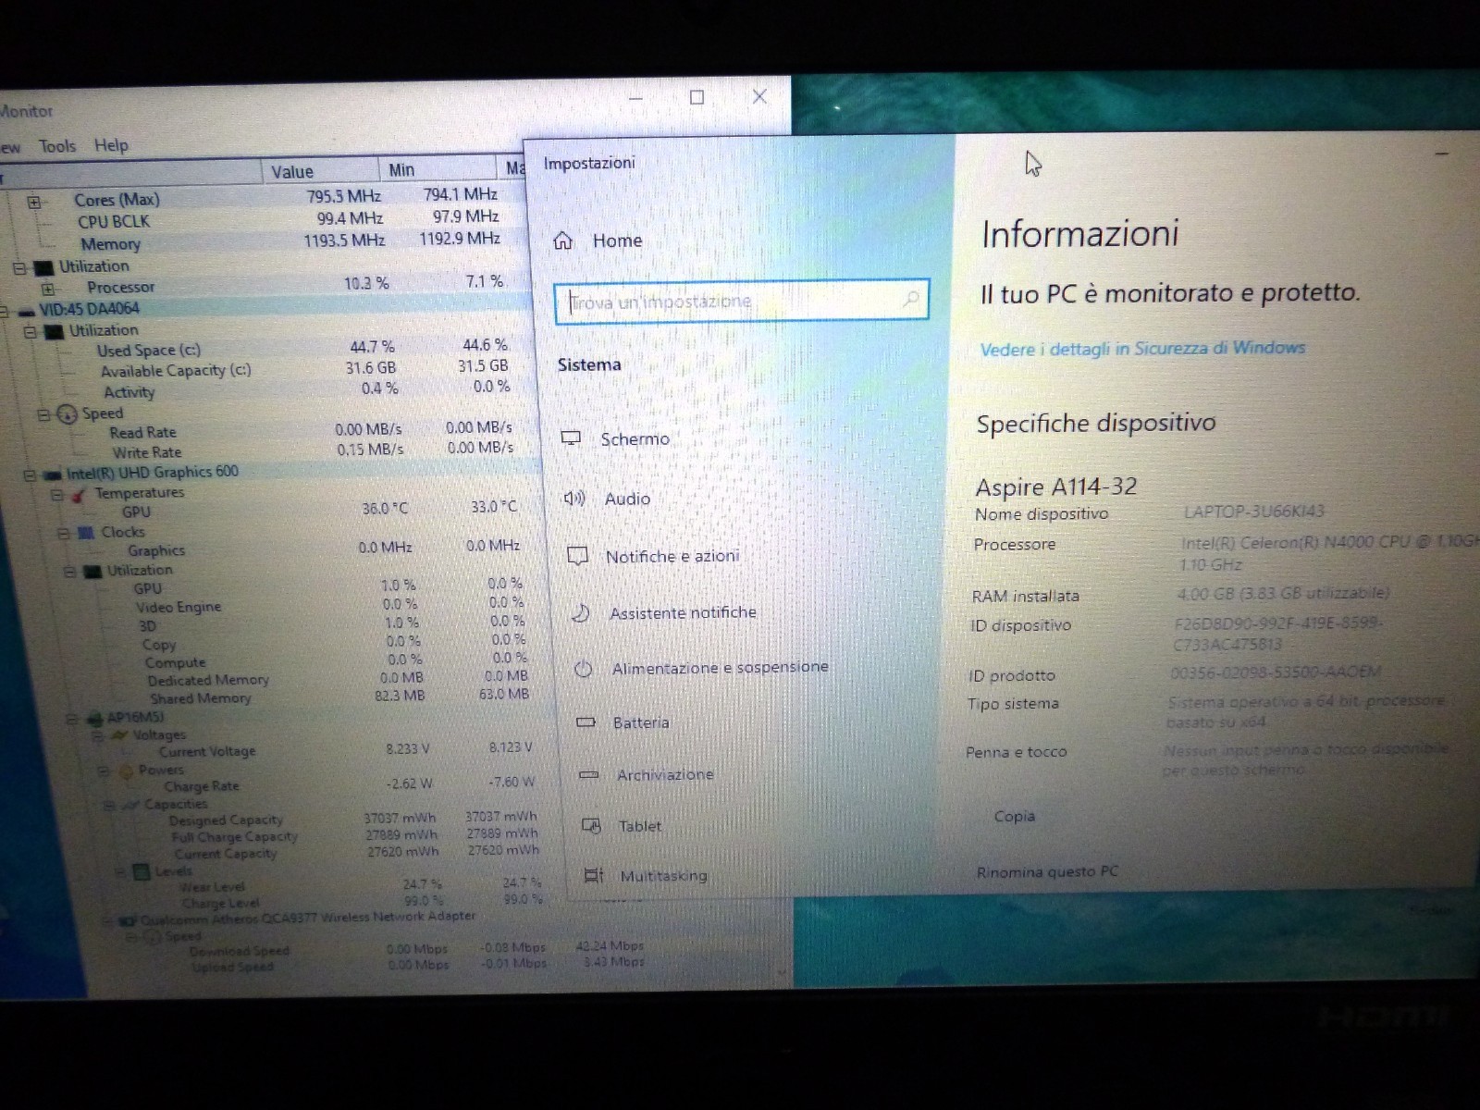Click the Value column header
The image size is (1480, 1110).
321,171
